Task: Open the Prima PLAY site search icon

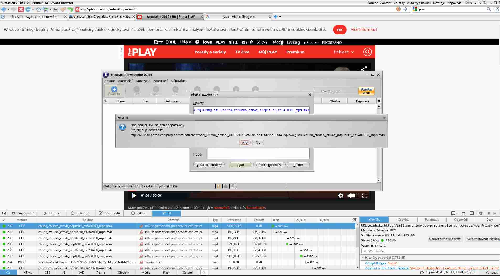Action: (367, 52)
